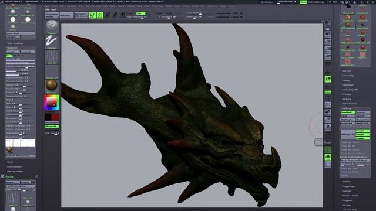
Task: Toggle the green Groups option
Action: [x=362, y=135]
